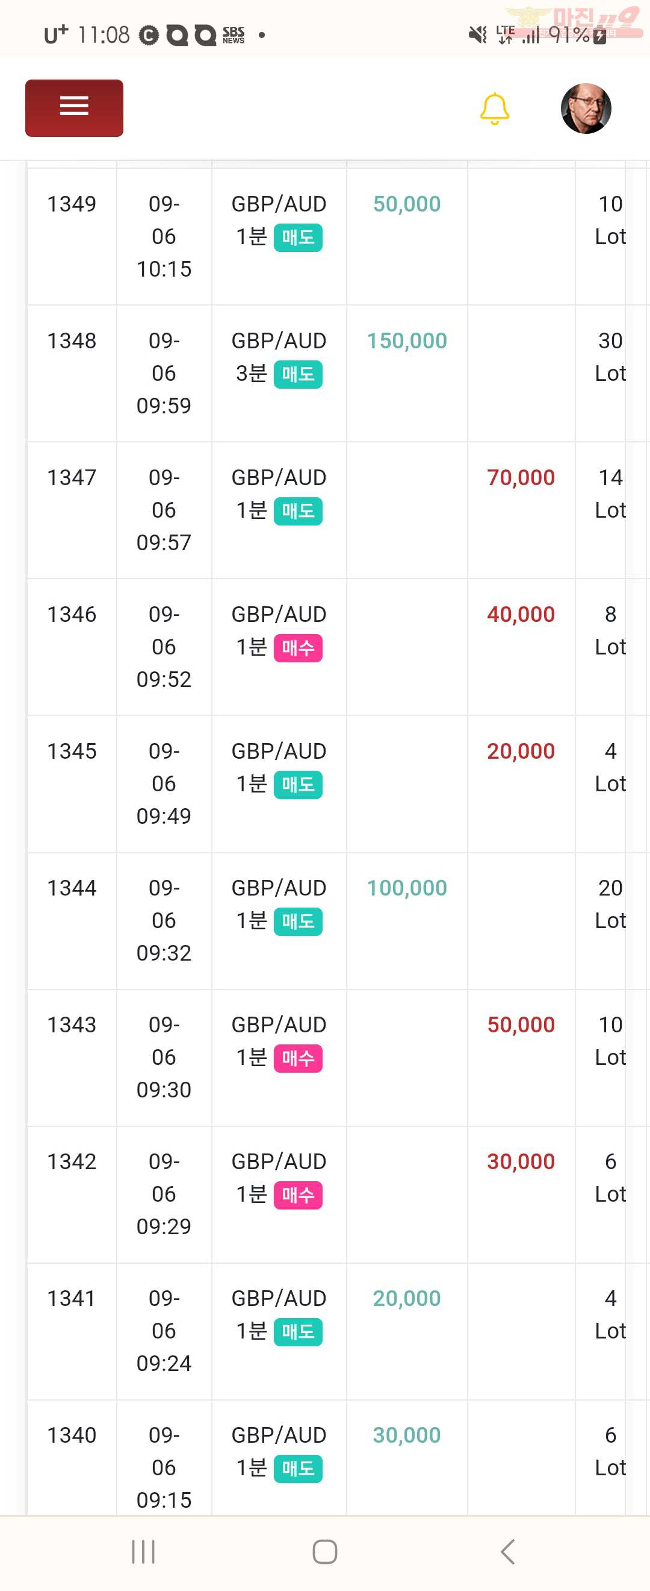Tap the yellow notification bell icon

[495, 108]
